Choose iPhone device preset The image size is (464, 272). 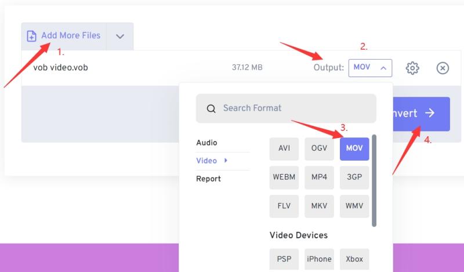320,260
